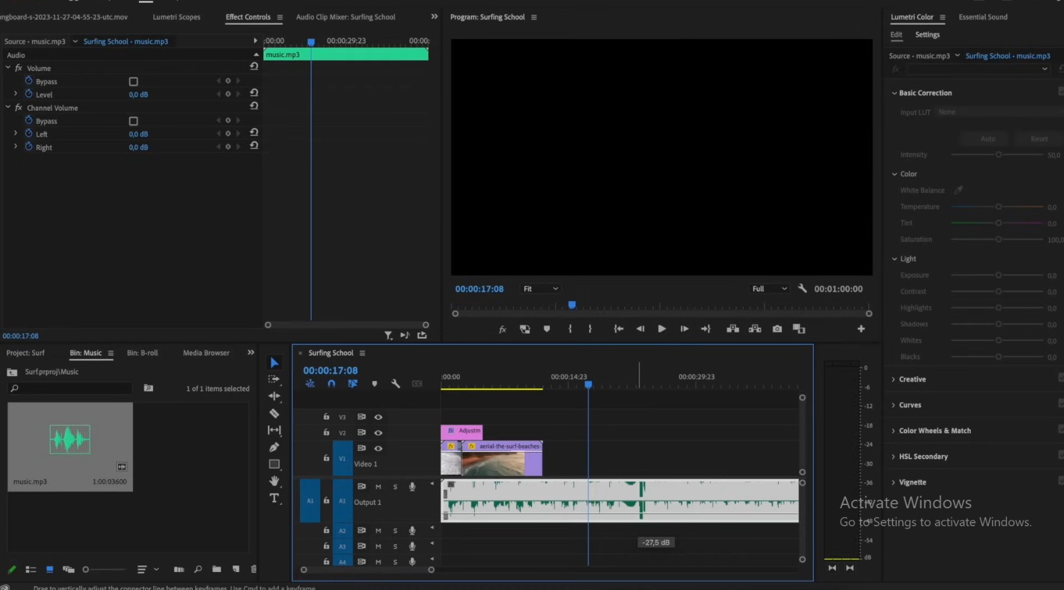The image size is (1064, 590).
Task: Add marker in Program monitor
Action: 547,329
